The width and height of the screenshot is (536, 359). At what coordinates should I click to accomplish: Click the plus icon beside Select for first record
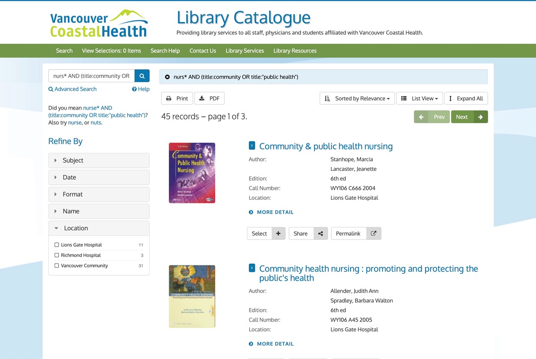click(x=278, y=234)
